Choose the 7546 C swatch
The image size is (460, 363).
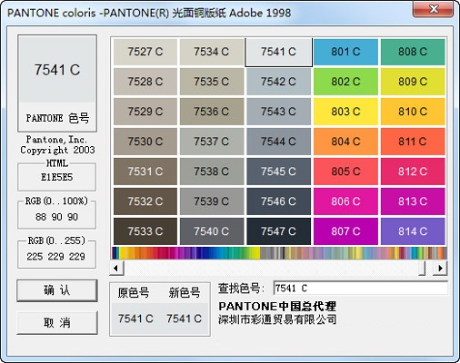coord(279,201)
